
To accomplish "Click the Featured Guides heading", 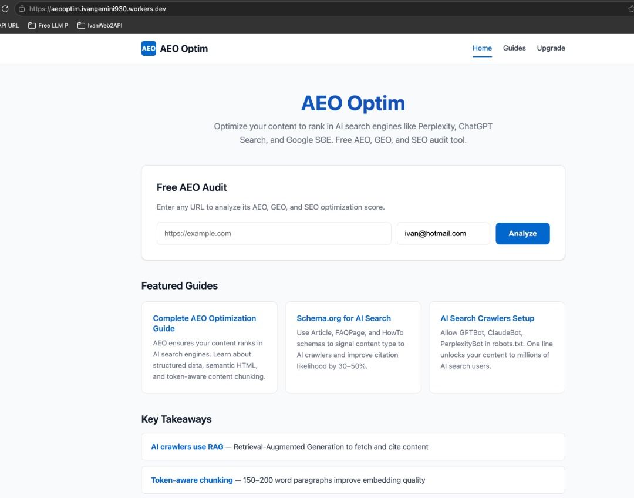I will (x=180, y=285).
